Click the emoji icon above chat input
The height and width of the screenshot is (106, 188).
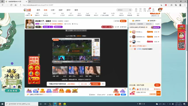[x=130, y=89]
